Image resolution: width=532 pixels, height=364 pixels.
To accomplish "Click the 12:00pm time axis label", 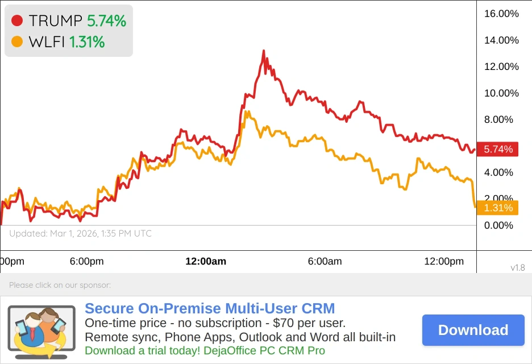I will click(x=444, y=262).
